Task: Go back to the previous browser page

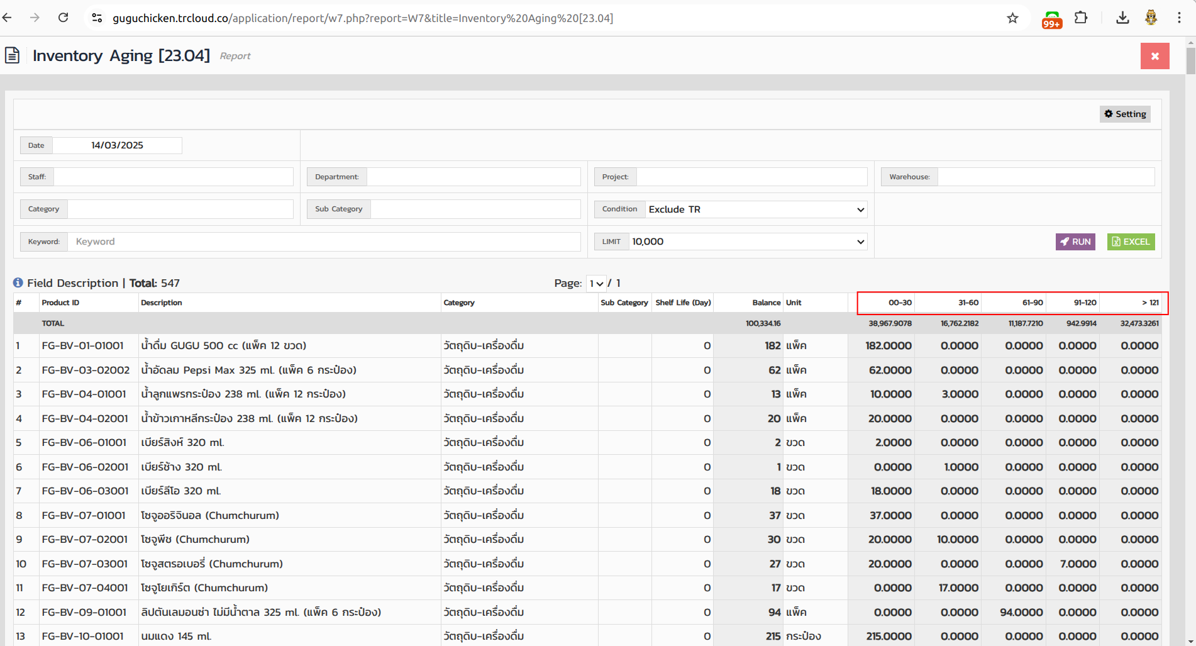Action: point(7,18)
